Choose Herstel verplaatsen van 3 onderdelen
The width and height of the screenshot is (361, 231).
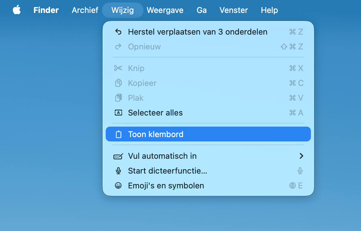coord(198,32)
